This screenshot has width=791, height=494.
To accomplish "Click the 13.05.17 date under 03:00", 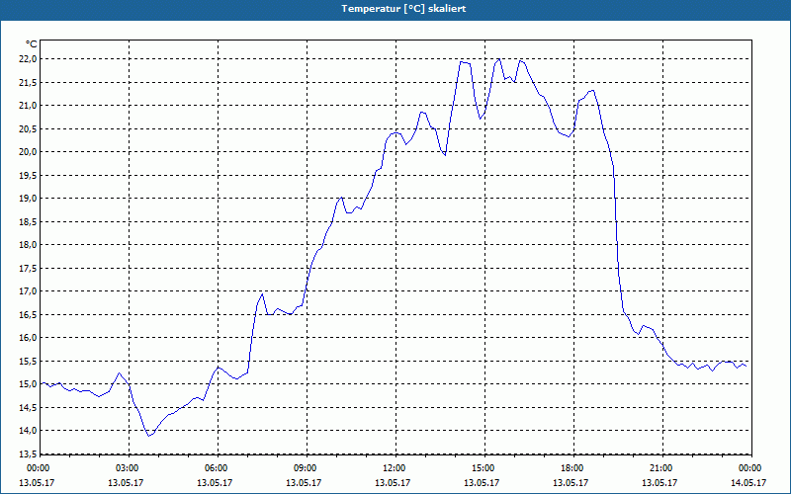I will (x=126, y=482).
